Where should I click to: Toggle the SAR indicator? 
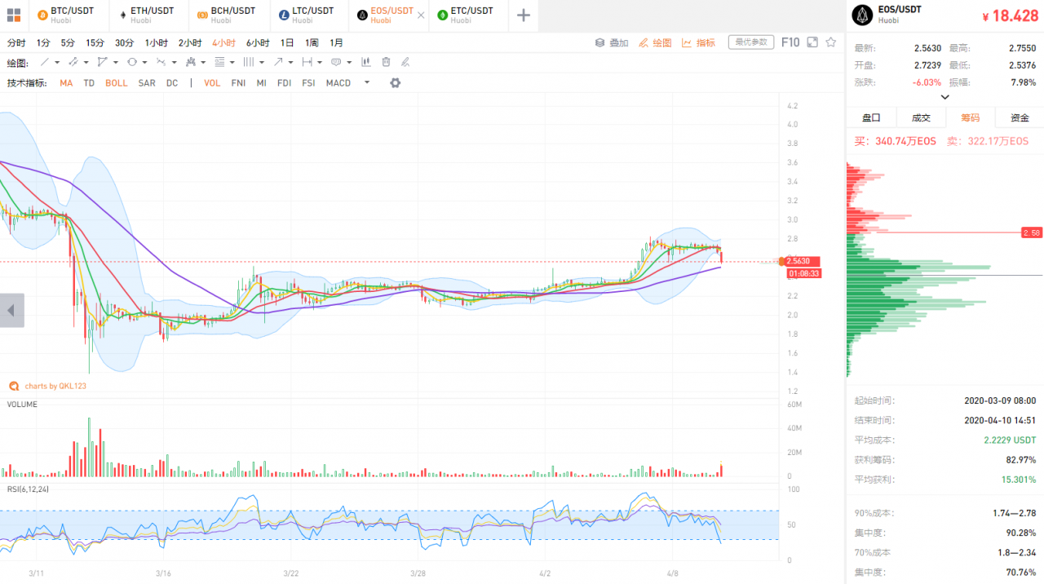[x=147, y=83]
